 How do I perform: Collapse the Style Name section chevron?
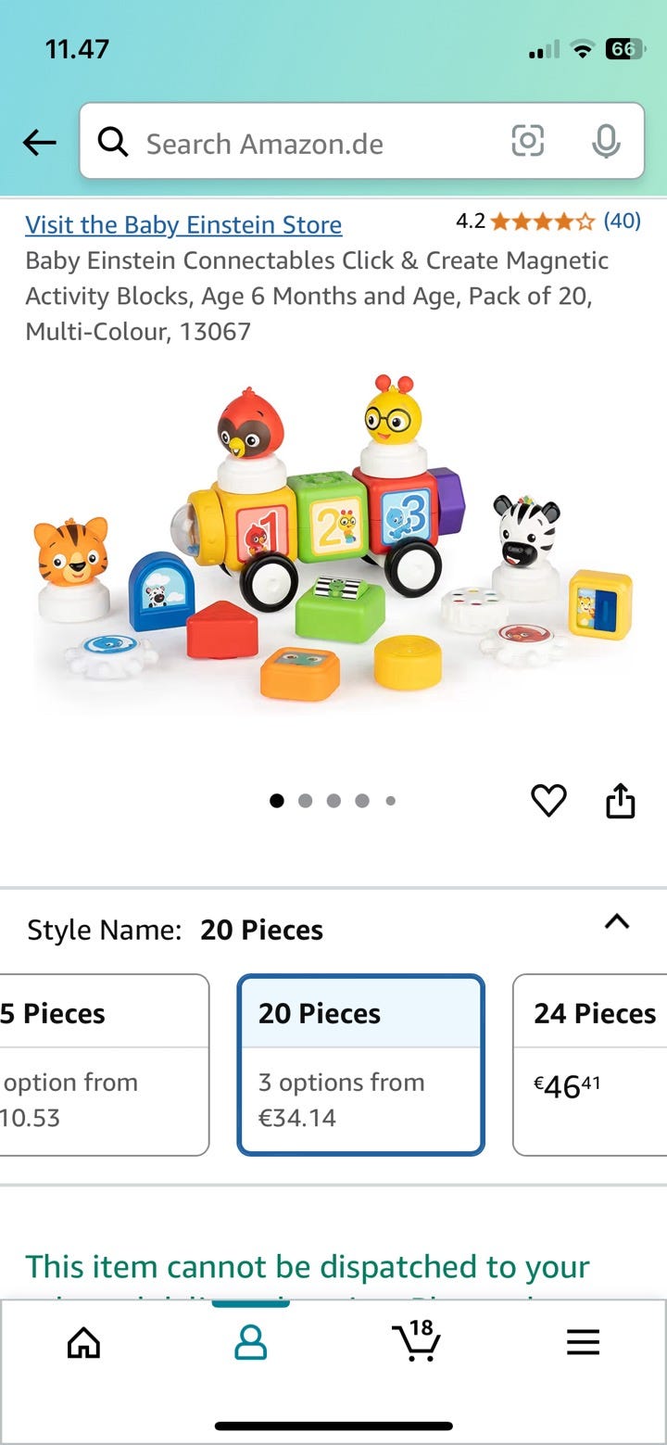point(616,921)
